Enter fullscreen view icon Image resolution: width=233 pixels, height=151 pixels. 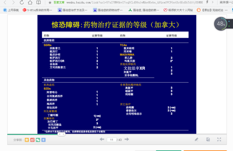[x=219, y=139]
